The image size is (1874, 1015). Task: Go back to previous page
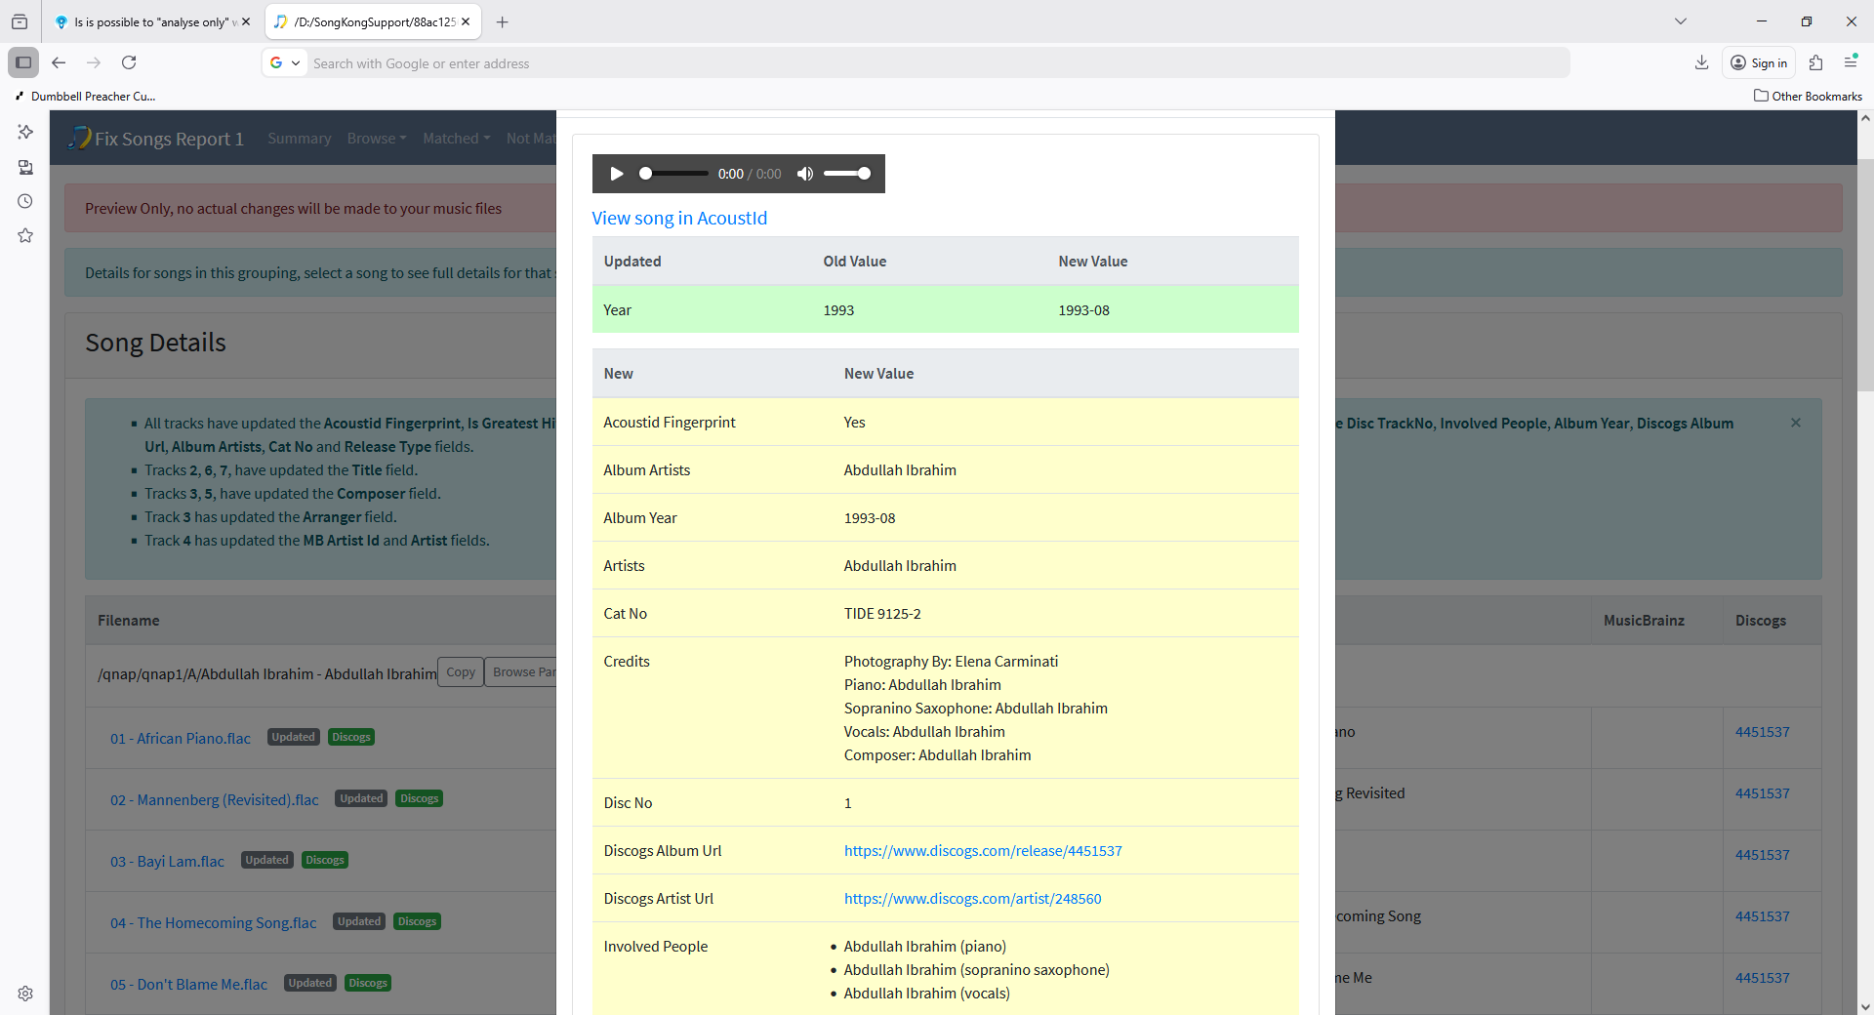click(x=59, y=62)
